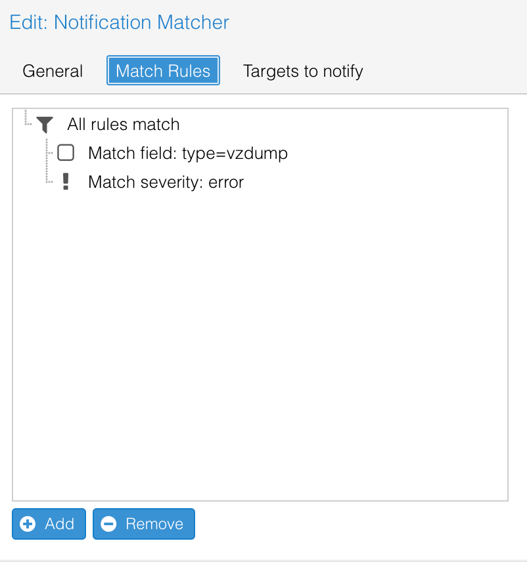Viewport: 527px width, 562px height.
Task: Click the checkbox icon next to 'Match field'
Action: coord(65,152)
